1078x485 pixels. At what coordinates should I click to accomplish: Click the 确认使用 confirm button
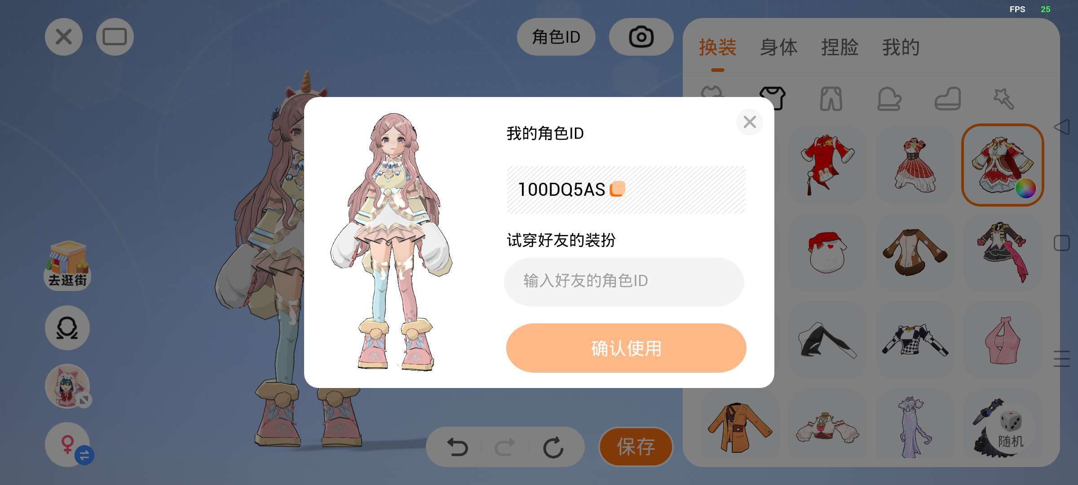tap(626, 348)
